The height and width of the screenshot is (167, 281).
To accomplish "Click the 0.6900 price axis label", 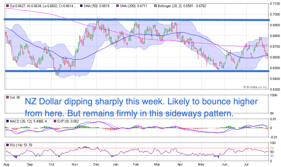I will [x=275, y=25].
